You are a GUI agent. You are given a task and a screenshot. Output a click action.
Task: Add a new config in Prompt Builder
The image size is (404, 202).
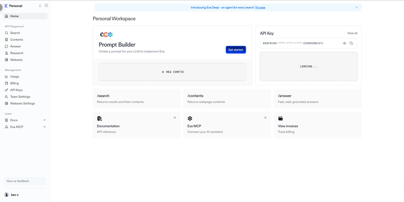tap(172, 72)
